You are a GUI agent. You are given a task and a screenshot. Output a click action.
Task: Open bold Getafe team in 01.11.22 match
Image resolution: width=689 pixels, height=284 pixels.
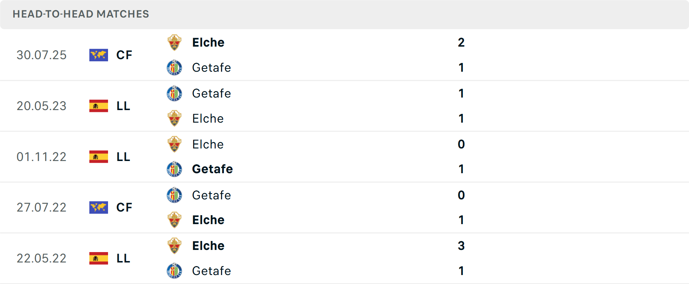pyautogui.click(x=212, y=169)
